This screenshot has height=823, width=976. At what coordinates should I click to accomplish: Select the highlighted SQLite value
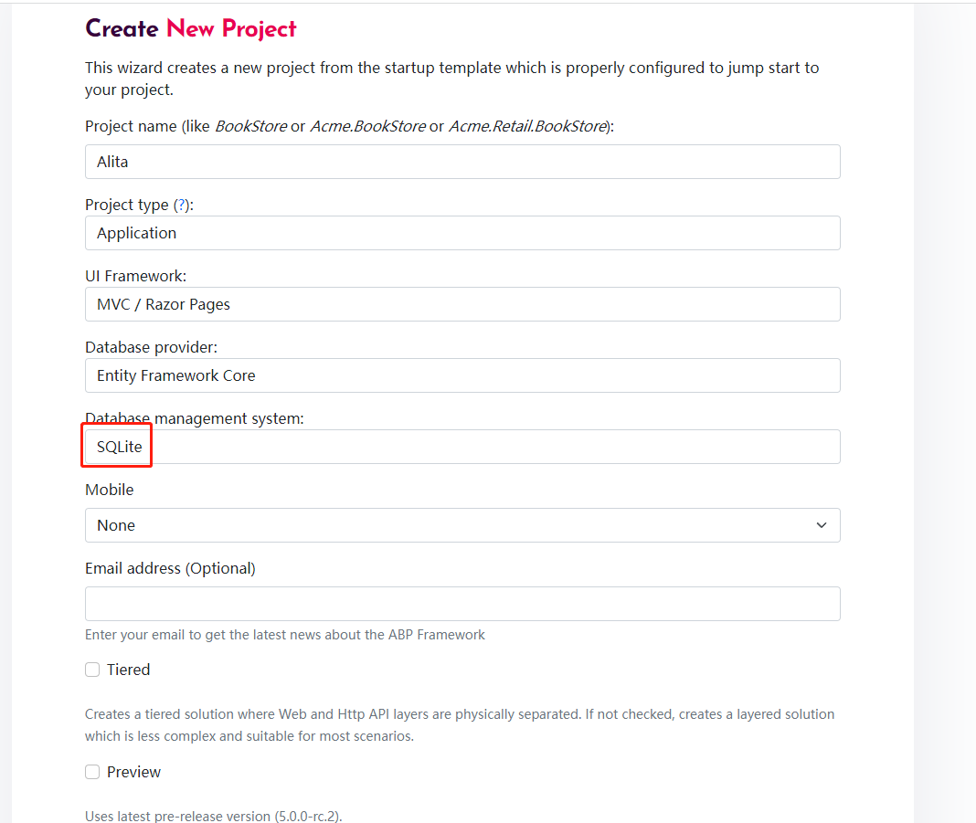click(x=117, y=446)
